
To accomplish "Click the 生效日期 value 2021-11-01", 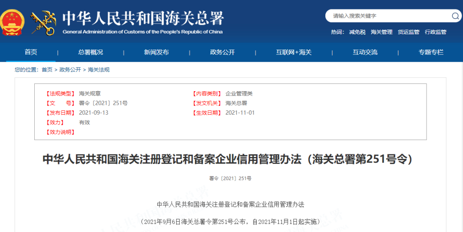I will tap(240, 113).
